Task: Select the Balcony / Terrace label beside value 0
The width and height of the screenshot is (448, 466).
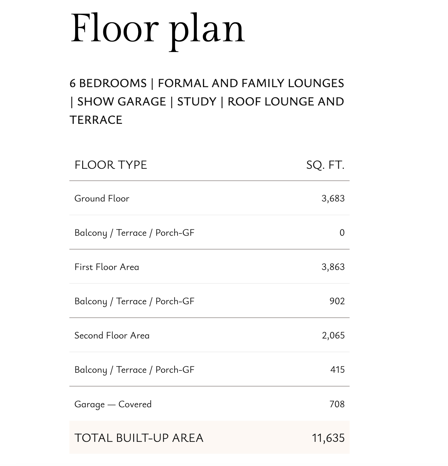Action: pos(134,233)
